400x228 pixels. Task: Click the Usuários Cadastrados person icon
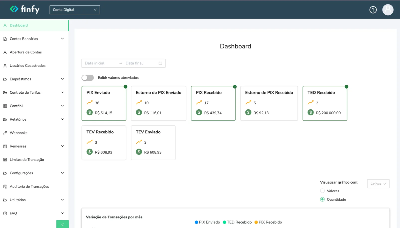tap(5, 66)
